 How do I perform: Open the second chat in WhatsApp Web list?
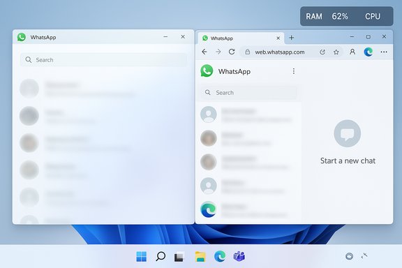click(x=248, y=138)
